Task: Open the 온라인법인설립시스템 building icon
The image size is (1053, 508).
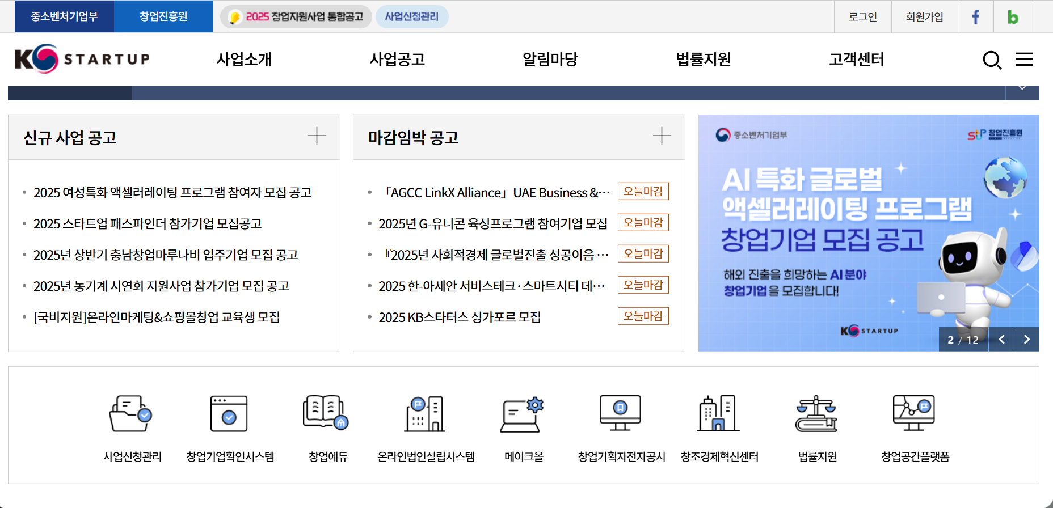Action: tap(425, 414)
